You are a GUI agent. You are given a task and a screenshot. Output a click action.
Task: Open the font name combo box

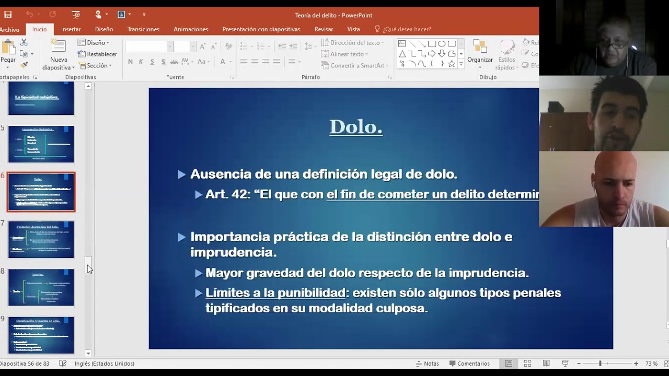(x=149, y=46)
